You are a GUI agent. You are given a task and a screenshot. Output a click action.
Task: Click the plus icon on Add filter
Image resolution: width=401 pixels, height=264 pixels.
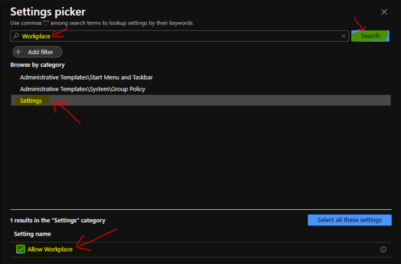19,52
